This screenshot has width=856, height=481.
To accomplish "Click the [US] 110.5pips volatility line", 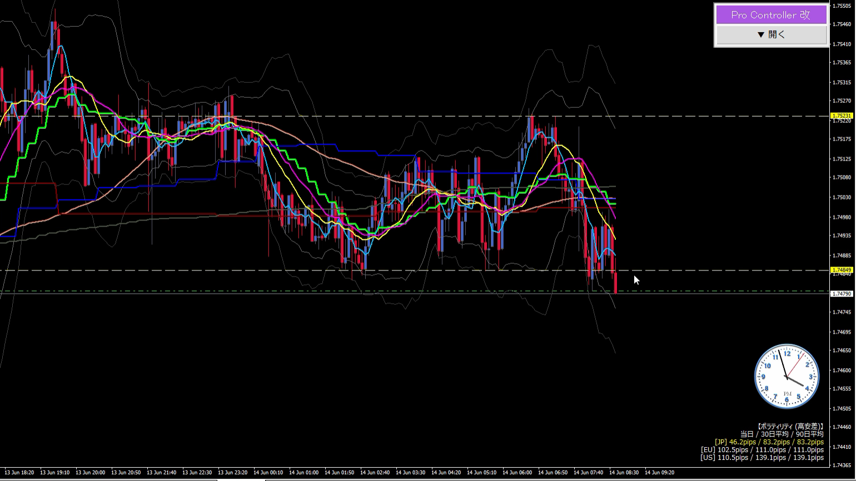I will [763, 458].
